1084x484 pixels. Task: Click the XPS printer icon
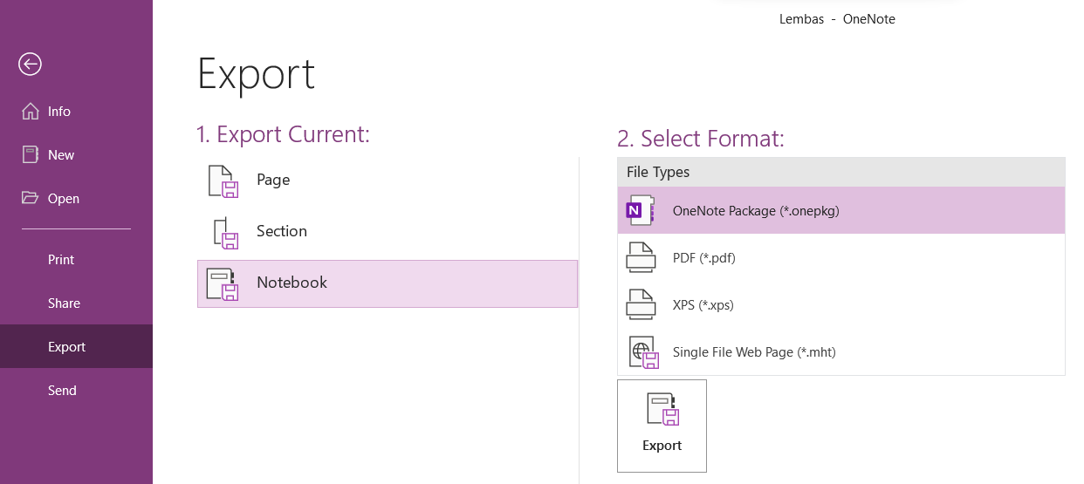pyautogui.click(x=641, y=304)
